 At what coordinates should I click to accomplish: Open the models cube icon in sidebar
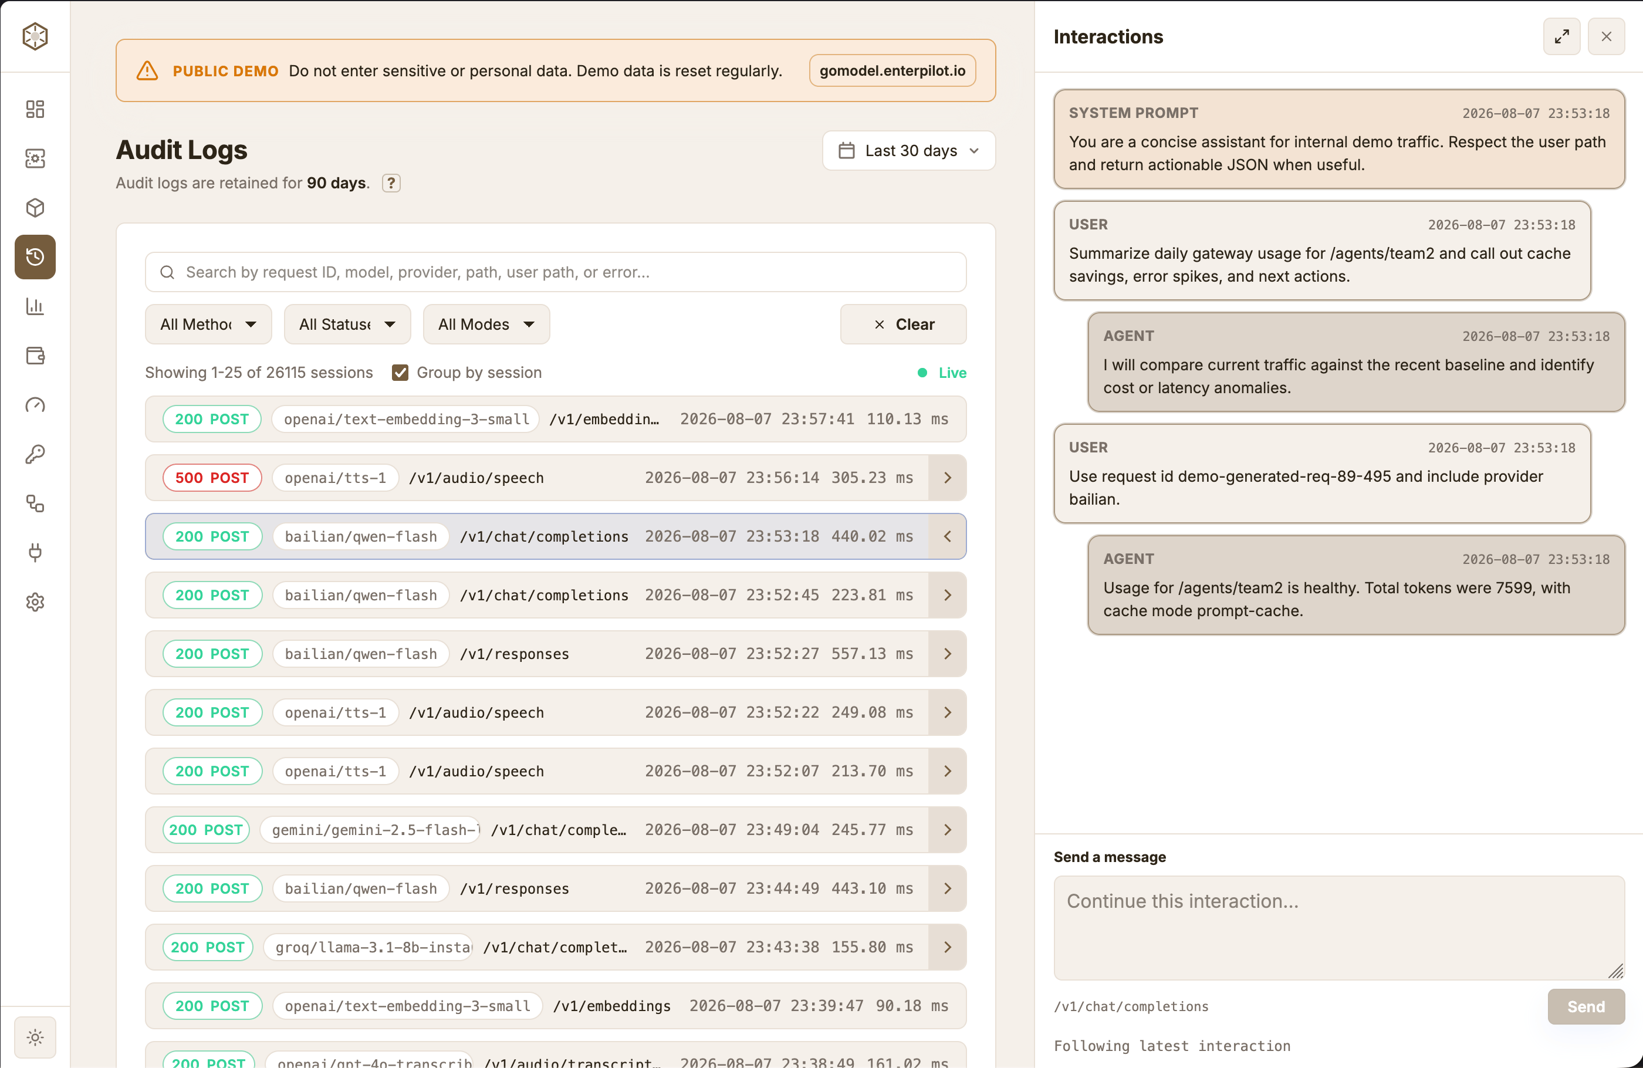tap(35, 208)
